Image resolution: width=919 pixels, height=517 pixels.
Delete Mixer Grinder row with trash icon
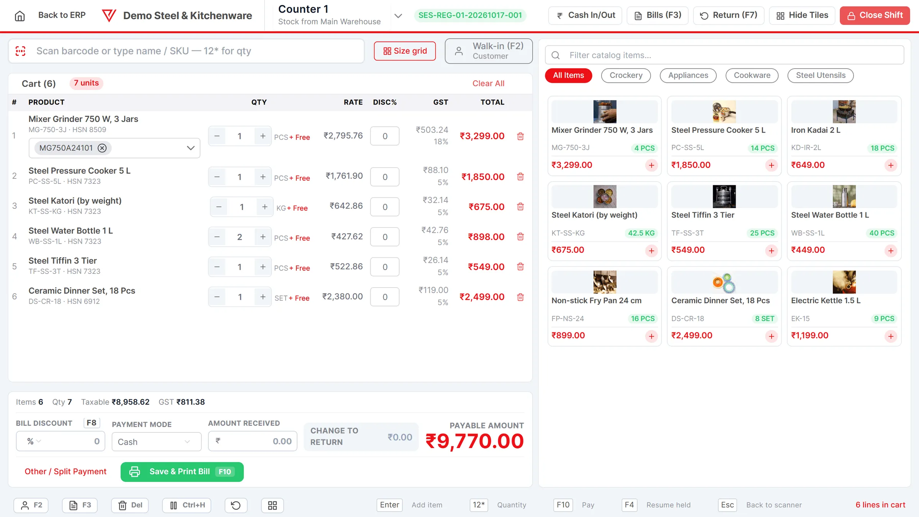(520, 136)
